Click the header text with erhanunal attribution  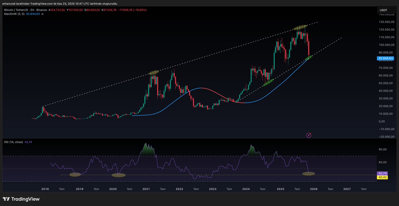click(60, 4)
